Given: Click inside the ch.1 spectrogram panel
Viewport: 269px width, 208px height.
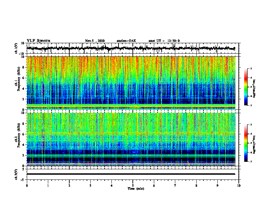Looking at the screenshot, I should pos(131,83).
